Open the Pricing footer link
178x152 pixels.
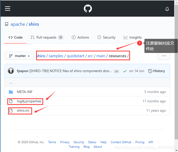[140, 142]
